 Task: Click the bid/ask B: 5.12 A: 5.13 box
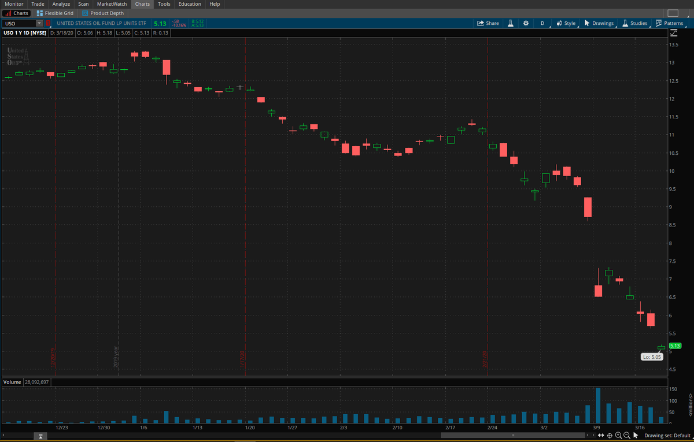[197, 23]
